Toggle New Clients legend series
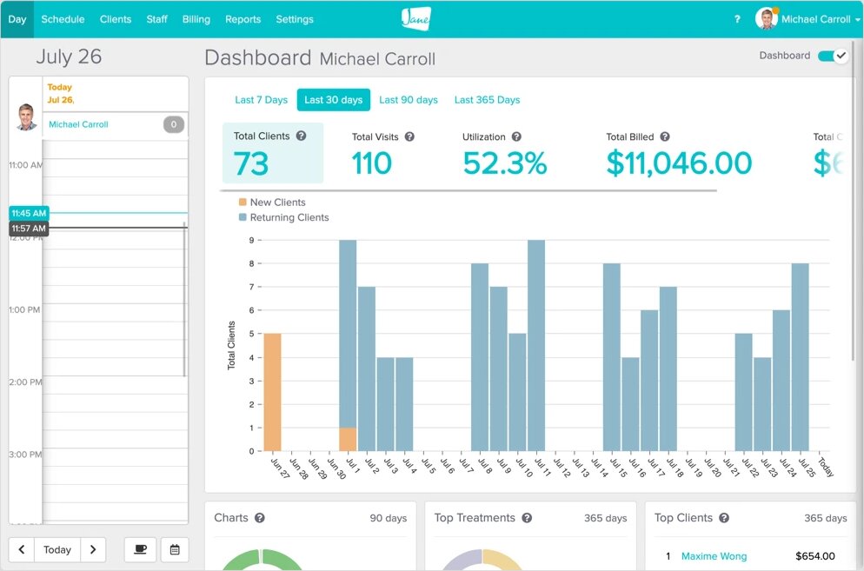Viewport: 864px width, 571px height. (x=271, y=203)
